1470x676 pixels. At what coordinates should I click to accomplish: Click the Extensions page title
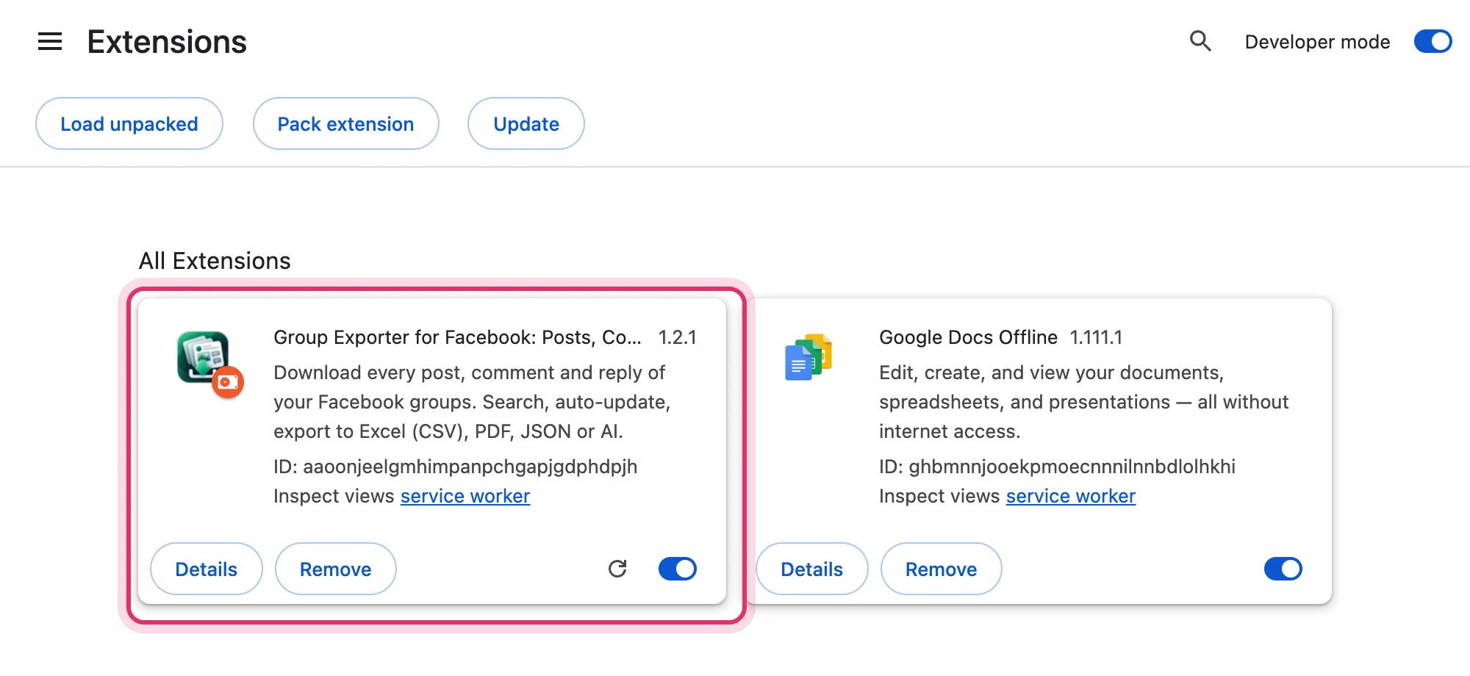(x=167, y=42)
